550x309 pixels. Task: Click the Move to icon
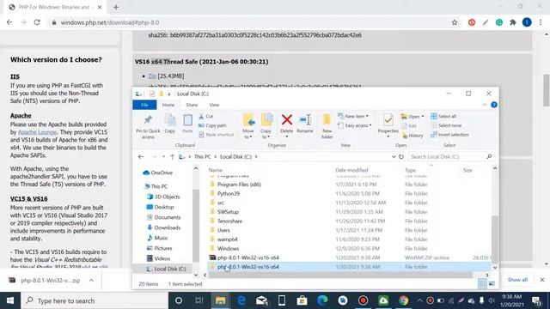coord(248,126)
